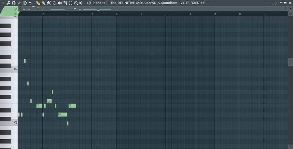The image size is (293, 149).
Task: Open the wrench Tools menu
Action: [x=8, y=3]
